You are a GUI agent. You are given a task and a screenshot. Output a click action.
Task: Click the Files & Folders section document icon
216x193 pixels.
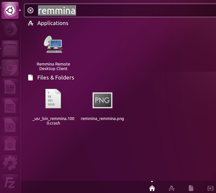(30, 78)
